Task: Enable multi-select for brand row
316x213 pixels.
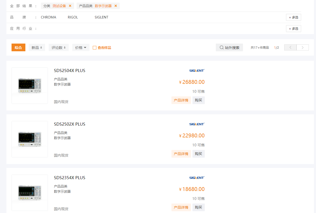Action: pyautogui.click(x=293, y=17)
